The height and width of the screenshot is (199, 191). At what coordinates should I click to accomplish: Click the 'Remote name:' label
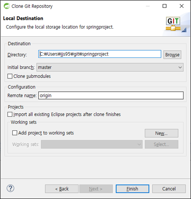coord(22,95)
